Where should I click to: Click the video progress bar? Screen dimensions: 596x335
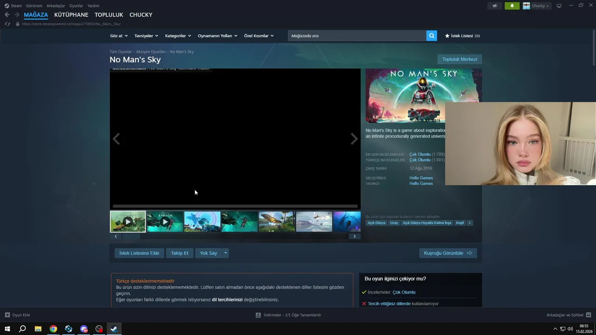(235, 206)
